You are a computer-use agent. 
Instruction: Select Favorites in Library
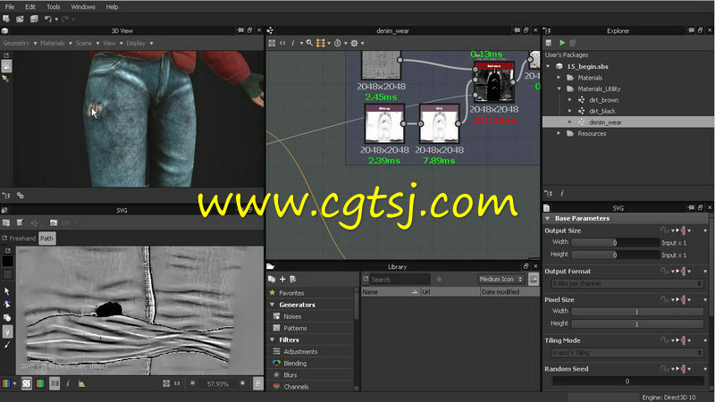tap(291, 293)
